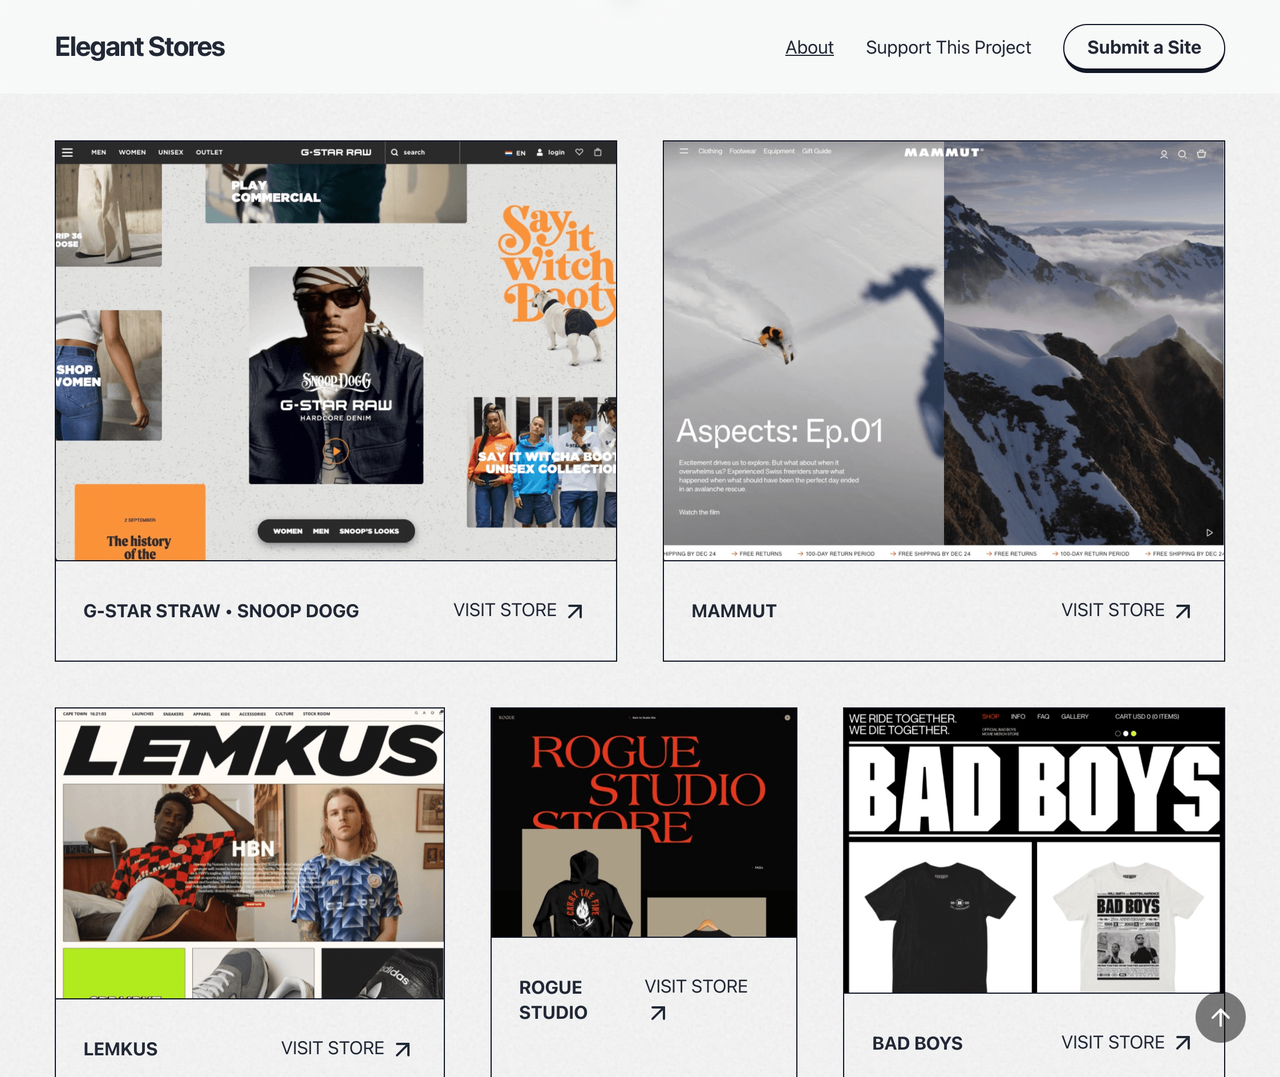The image size is (1280, 1077).
Task: Click the Mammut visit store arrow icon
Action: (1185, 611)
